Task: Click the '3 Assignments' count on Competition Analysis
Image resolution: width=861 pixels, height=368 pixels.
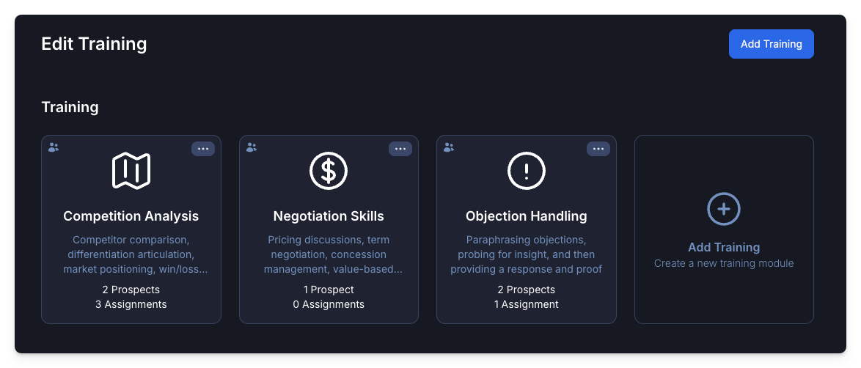Action: (131, 304)
